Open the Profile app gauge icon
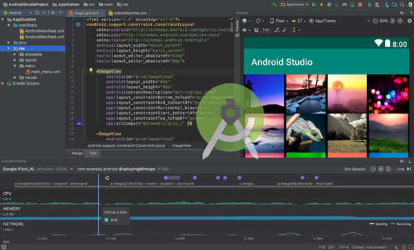Viewport: 414px width, 250px height. [344, 5]
